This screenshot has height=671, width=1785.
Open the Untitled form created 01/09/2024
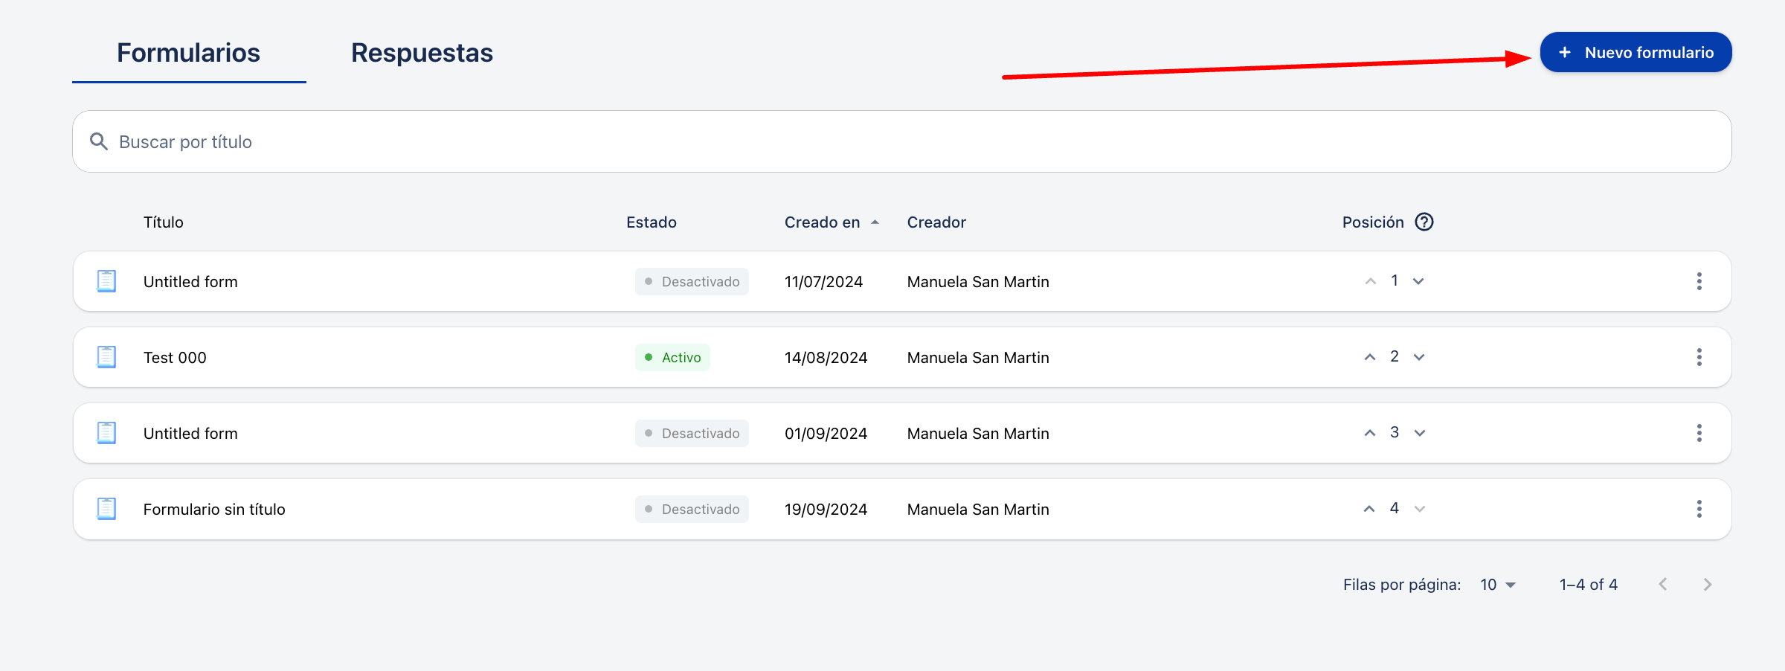click(x=190, y=434)
